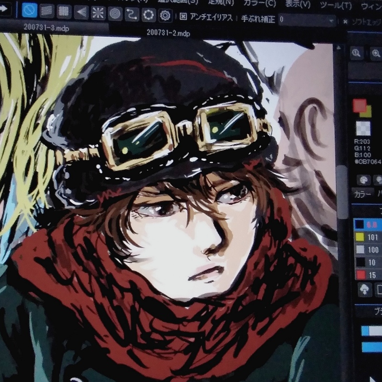Open the 手ぶれ補正 dropdown

(x=307, y=20)
